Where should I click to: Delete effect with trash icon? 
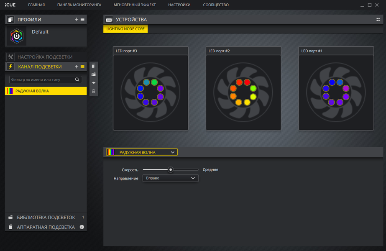[x=94, y=91]
